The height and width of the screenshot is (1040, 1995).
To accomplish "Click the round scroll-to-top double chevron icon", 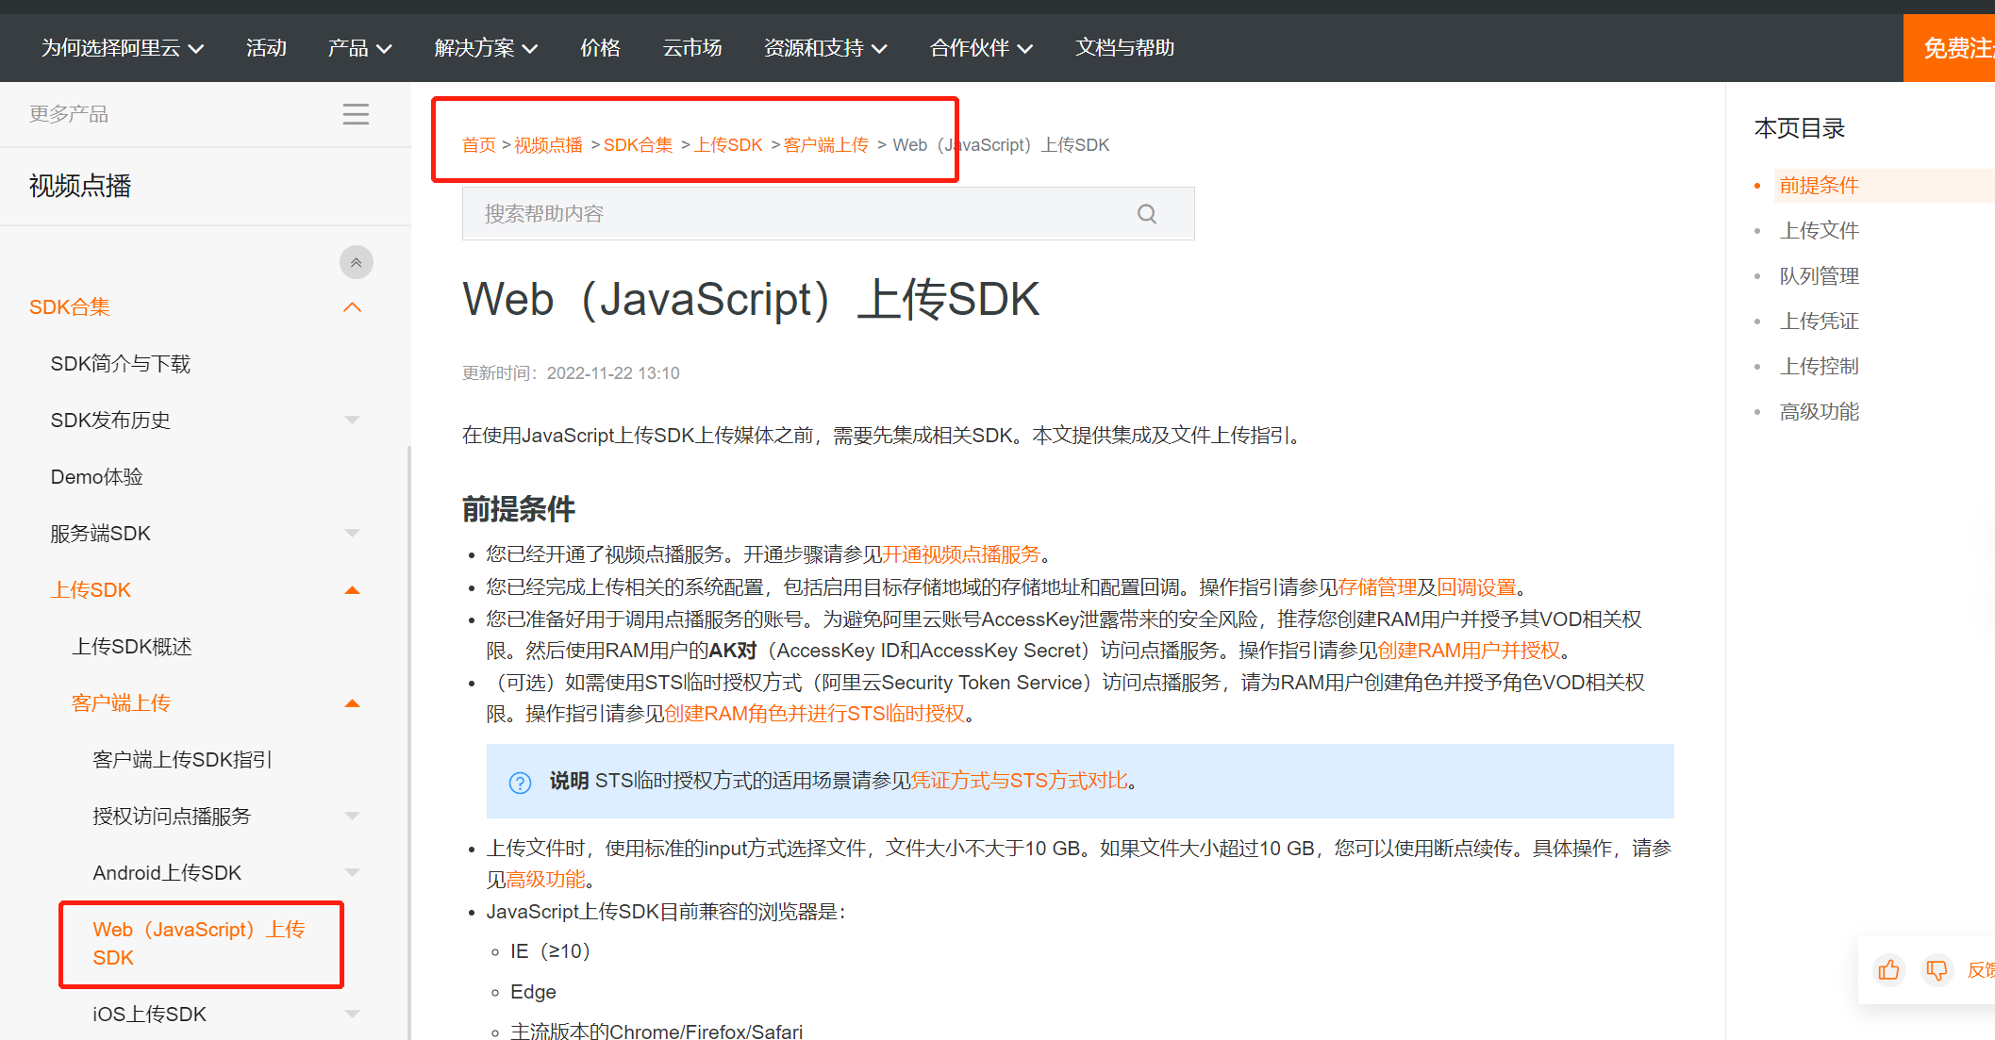I will click(356, 262).
